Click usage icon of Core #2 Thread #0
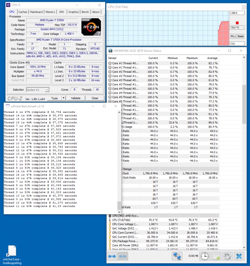This screenshot has width=250, height=266. pos(110,72)
